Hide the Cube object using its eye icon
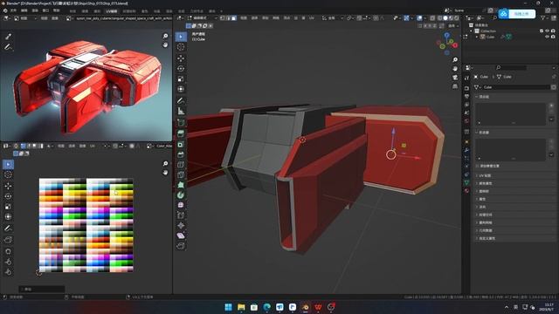Screen dimensions: 559x314 [548, 37]
